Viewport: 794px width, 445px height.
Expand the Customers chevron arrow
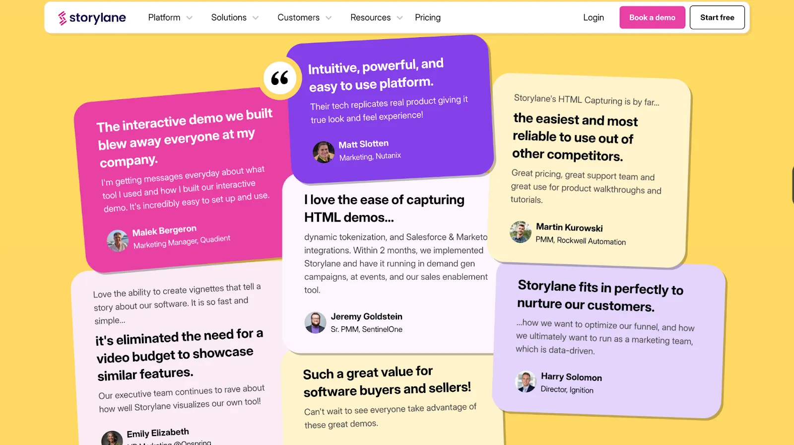click(x=329, y=18)
